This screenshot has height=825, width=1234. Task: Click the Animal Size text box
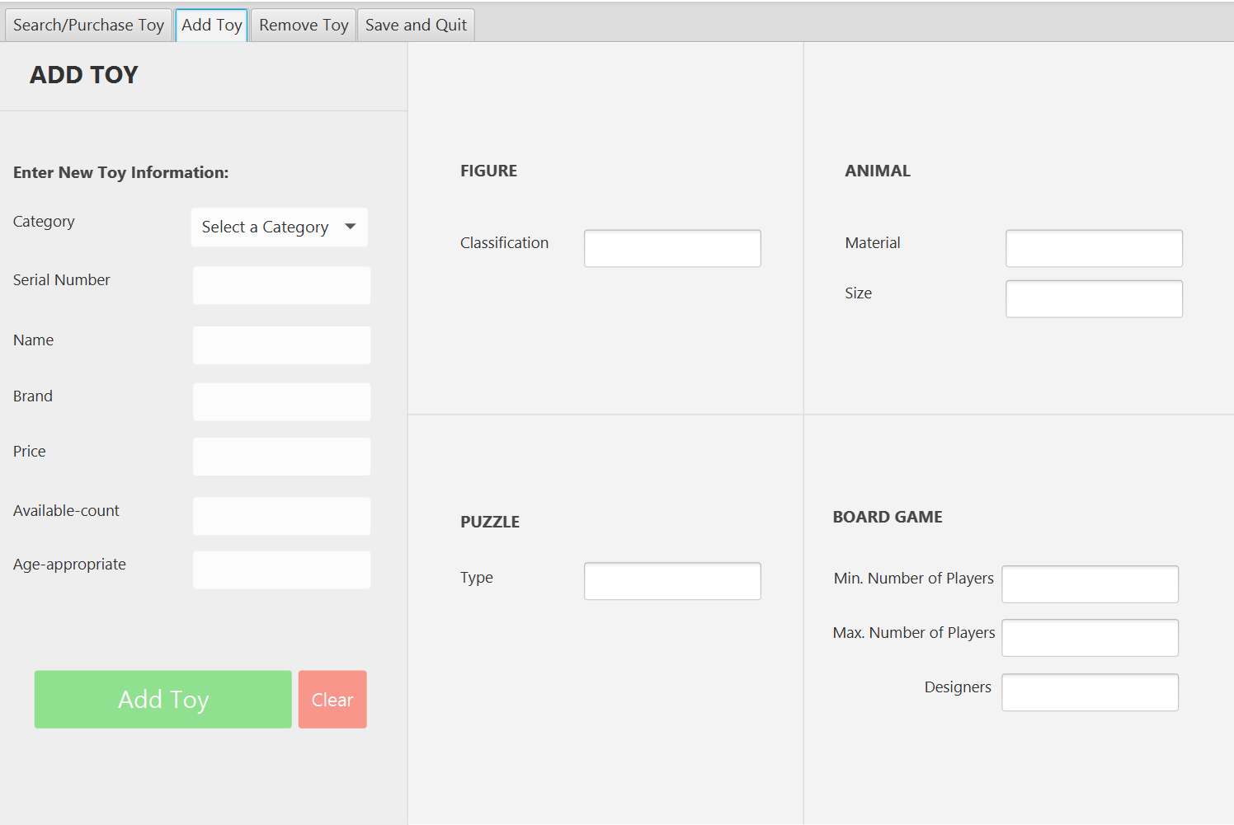1094,299
